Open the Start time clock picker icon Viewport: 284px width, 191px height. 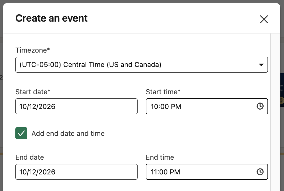click(x=260, y=106)
